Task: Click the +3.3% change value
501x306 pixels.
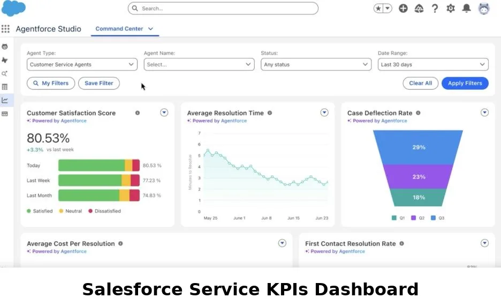Action: pos(35,150)
